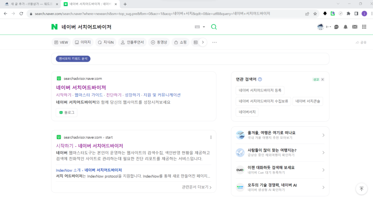
Task: Expand the search box dropdown arrow
Action: (204, 27)
